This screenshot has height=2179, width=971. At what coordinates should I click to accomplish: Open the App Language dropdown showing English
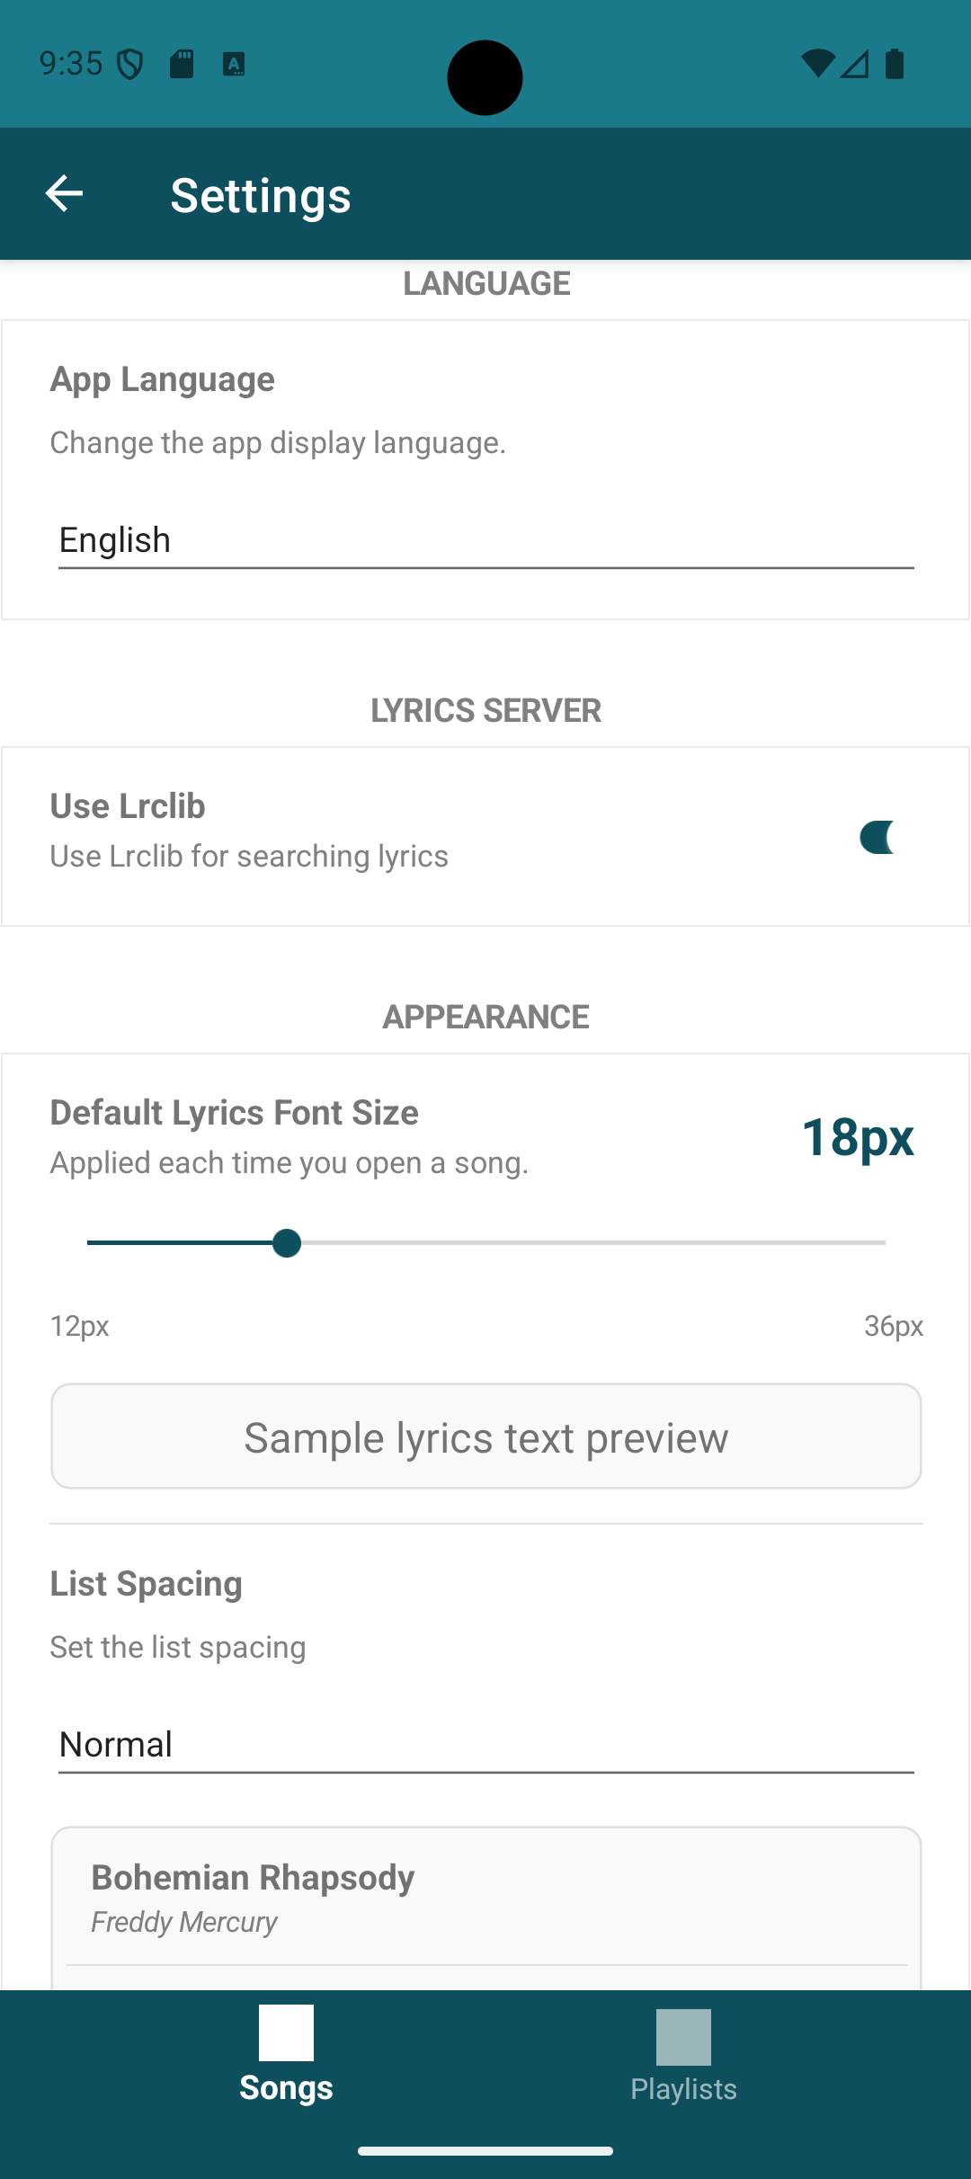[485, 541]
